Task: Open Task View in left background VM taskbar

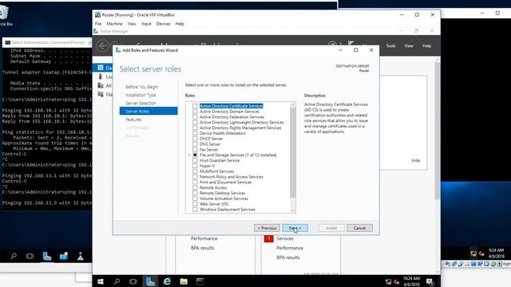Action: (x=30, y=256)
